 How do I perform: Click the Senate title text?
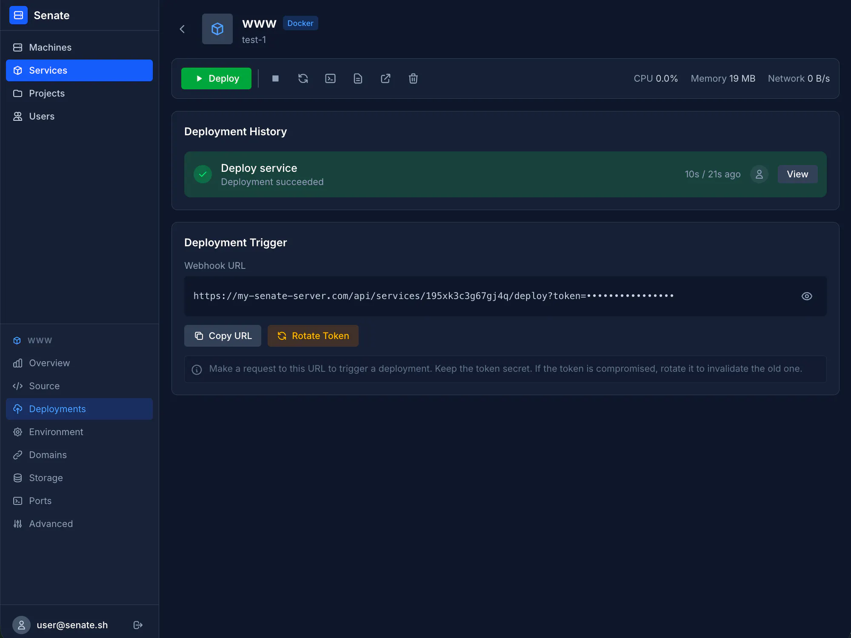coord(51,15)
